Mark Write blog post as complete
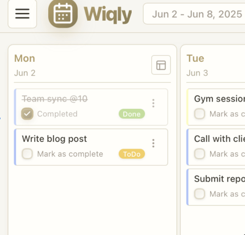The image size is (245, 235). (27, 154)
